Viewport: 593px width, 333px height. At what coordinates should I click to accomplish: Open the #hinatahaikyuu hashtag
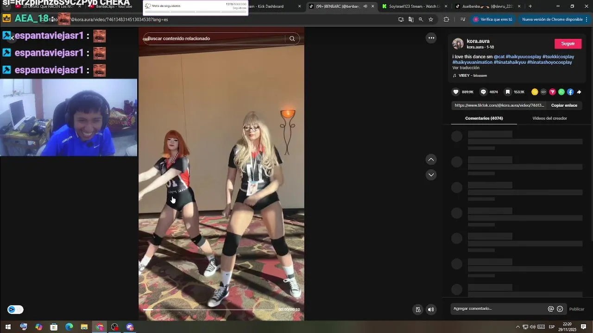click(x=510, y=62)
